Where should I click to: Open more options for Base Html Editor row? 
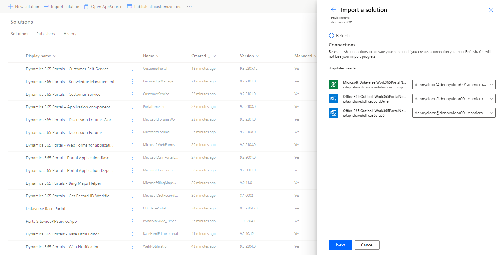tap(132, 234)
